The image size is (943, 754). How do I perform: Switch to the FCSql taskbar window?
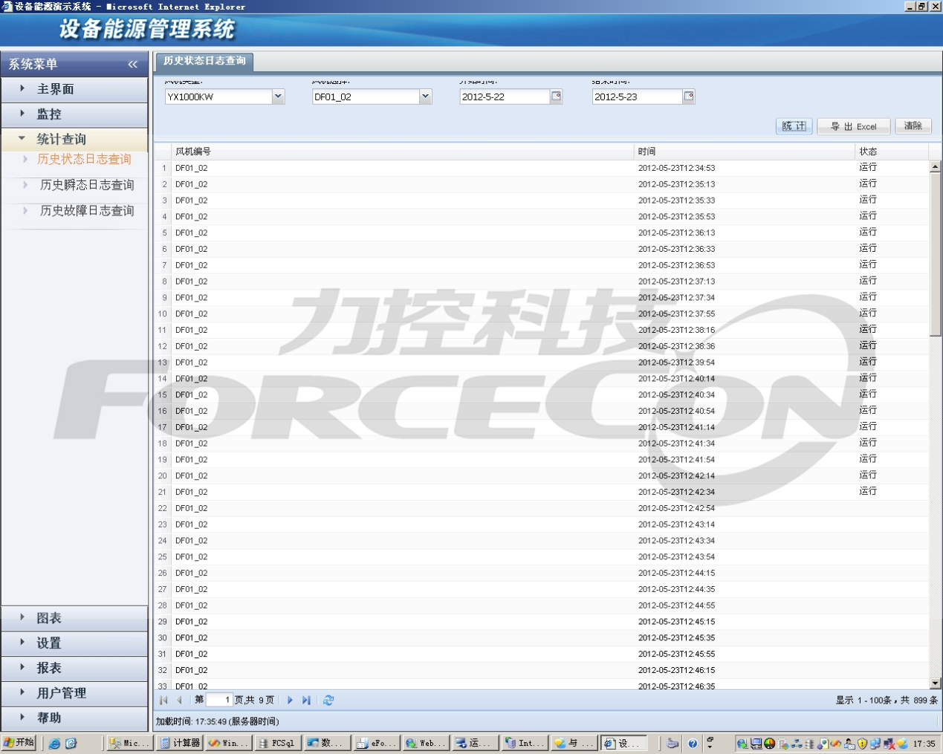(277, 743)
